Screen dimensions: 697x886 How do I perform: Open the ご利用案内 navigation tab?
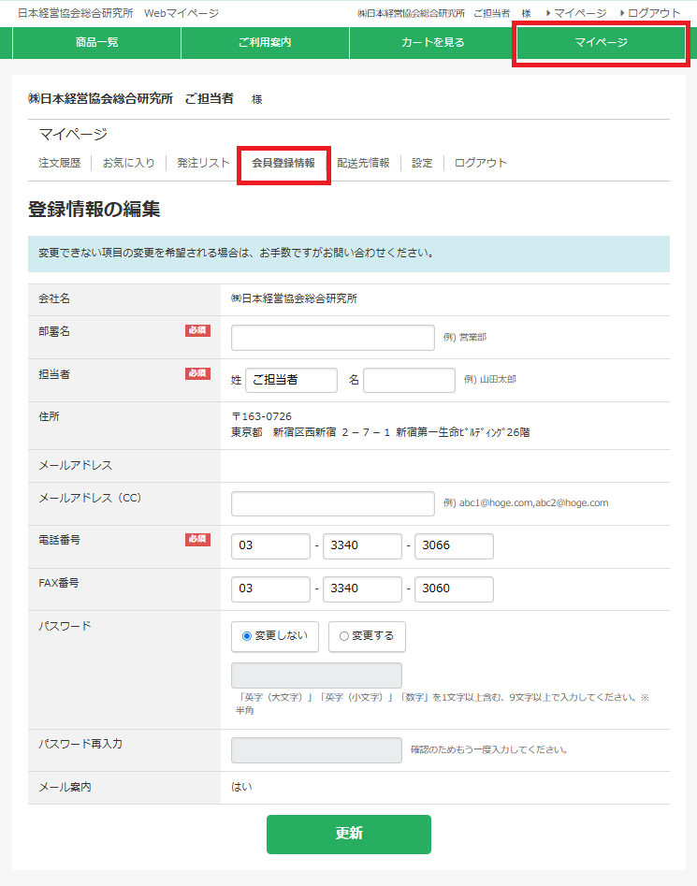click(x=265, y=43)
